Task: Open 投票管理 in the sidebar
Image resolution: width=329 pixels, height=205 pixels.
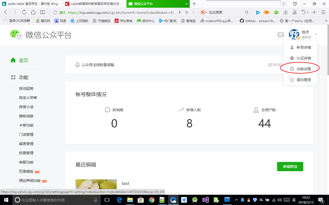Action: click(x=26, y=153)
